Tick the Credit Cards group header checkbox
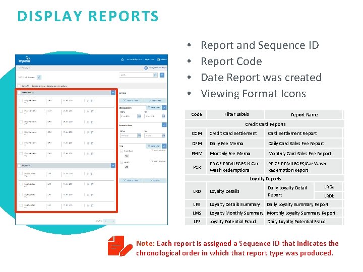 click(20, 93)
